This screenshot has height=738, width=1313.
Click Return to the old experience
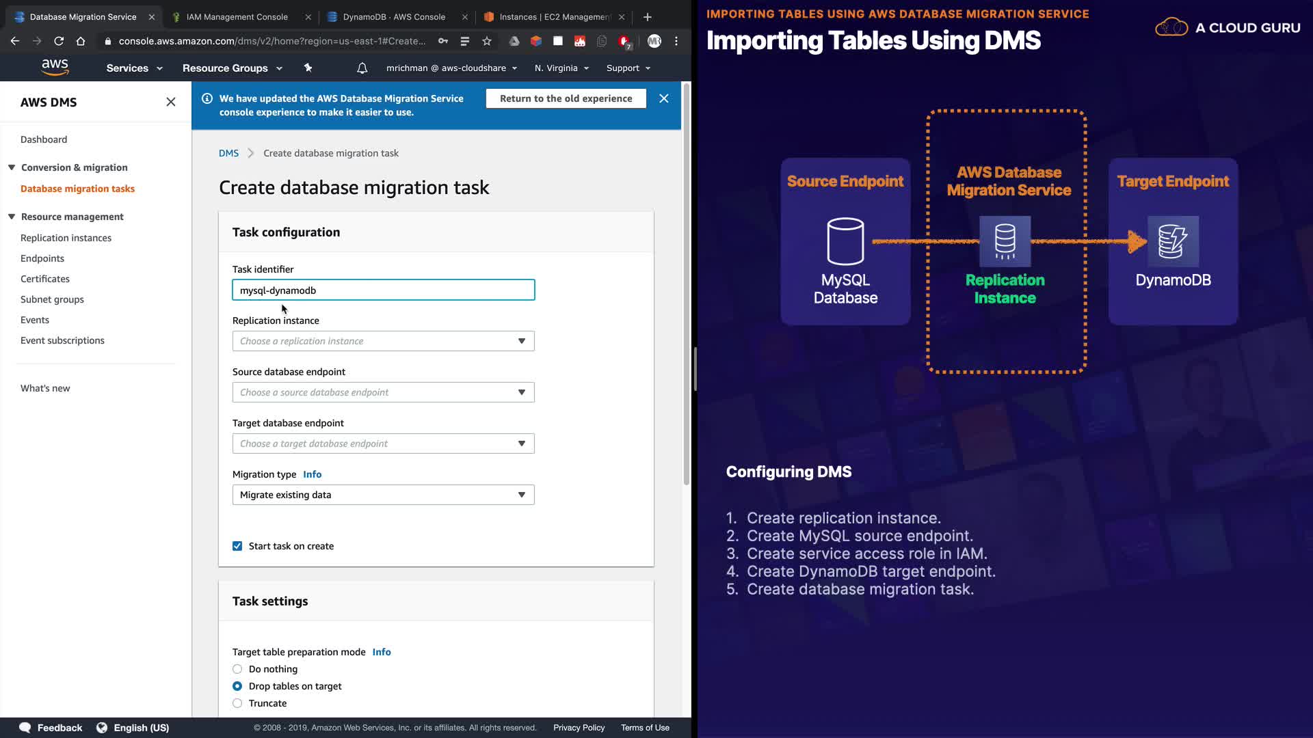pyautogui.click(x=566, y=98)
